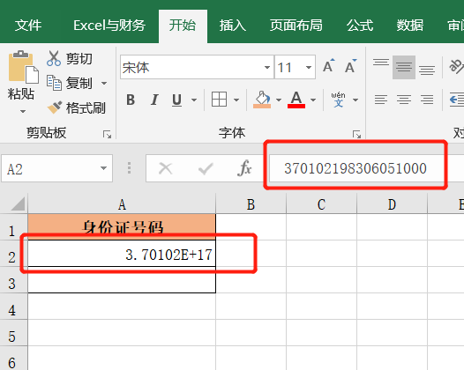Viewport: 464px width, 370px height.
Task: Select row 1 header
Action: point(12,227)
